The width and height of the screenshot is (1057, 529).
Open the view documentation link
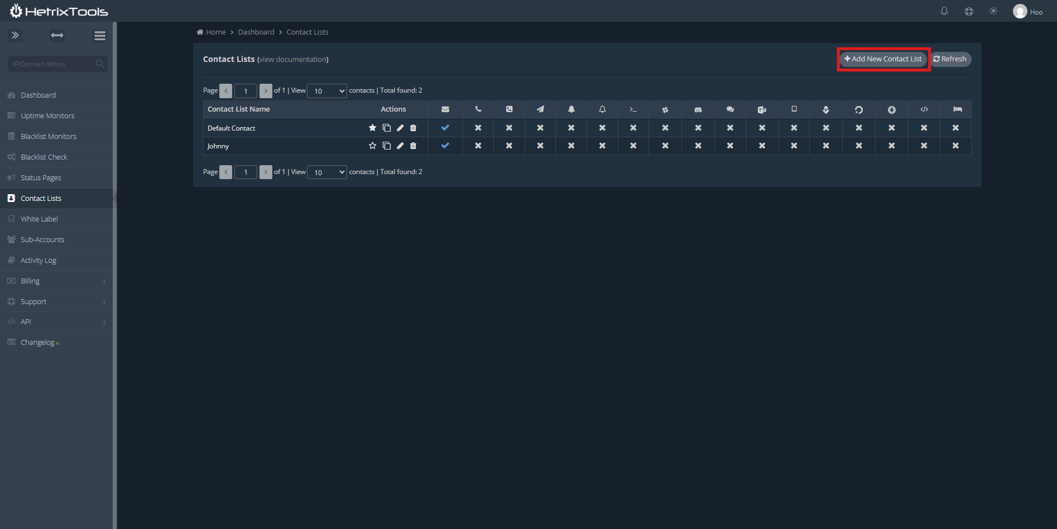pos(293,60)
